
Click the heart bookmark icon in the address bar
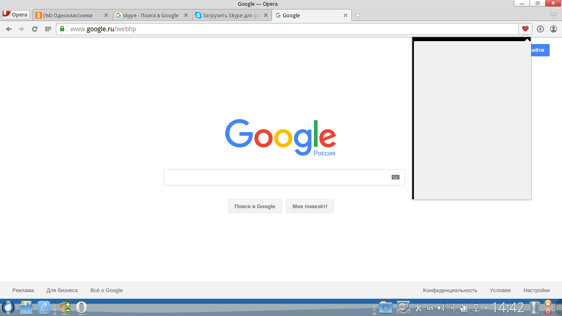(525, 29)
